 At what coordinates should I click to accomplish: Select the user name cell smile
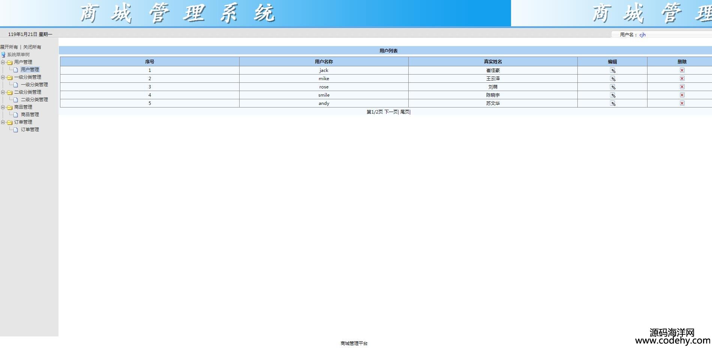click(x=324, y=95)
